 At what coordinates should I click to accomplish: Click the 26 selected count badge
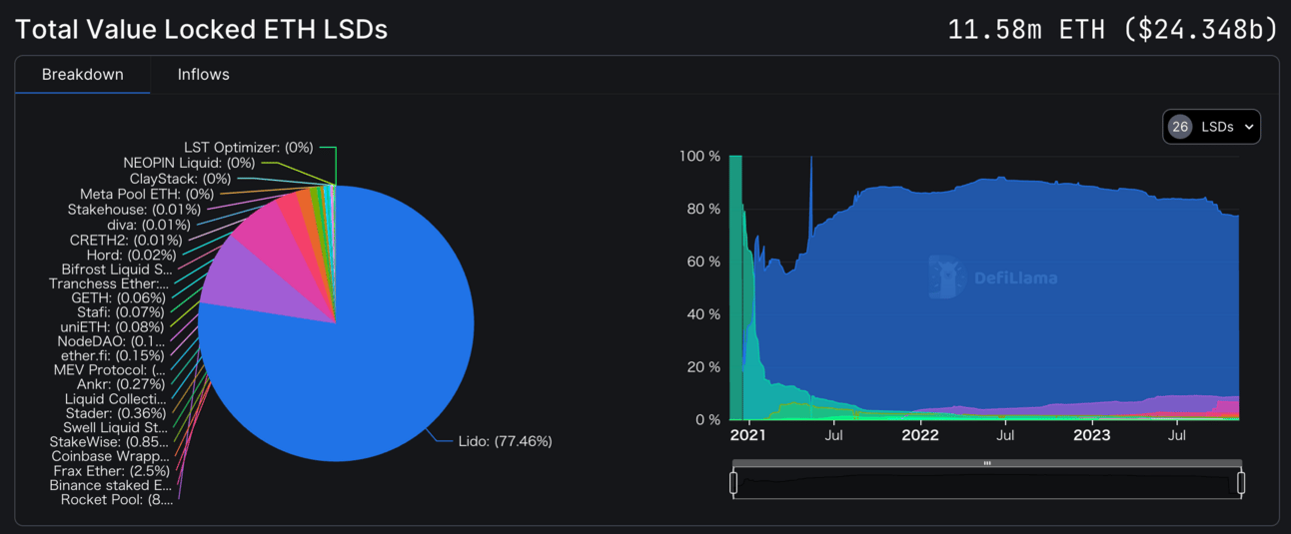(x=1180, y=127)
